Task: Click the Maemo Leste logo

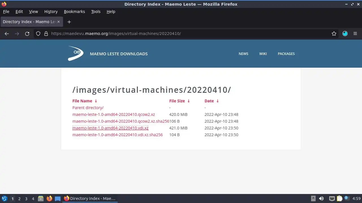Action: point(76,53)
